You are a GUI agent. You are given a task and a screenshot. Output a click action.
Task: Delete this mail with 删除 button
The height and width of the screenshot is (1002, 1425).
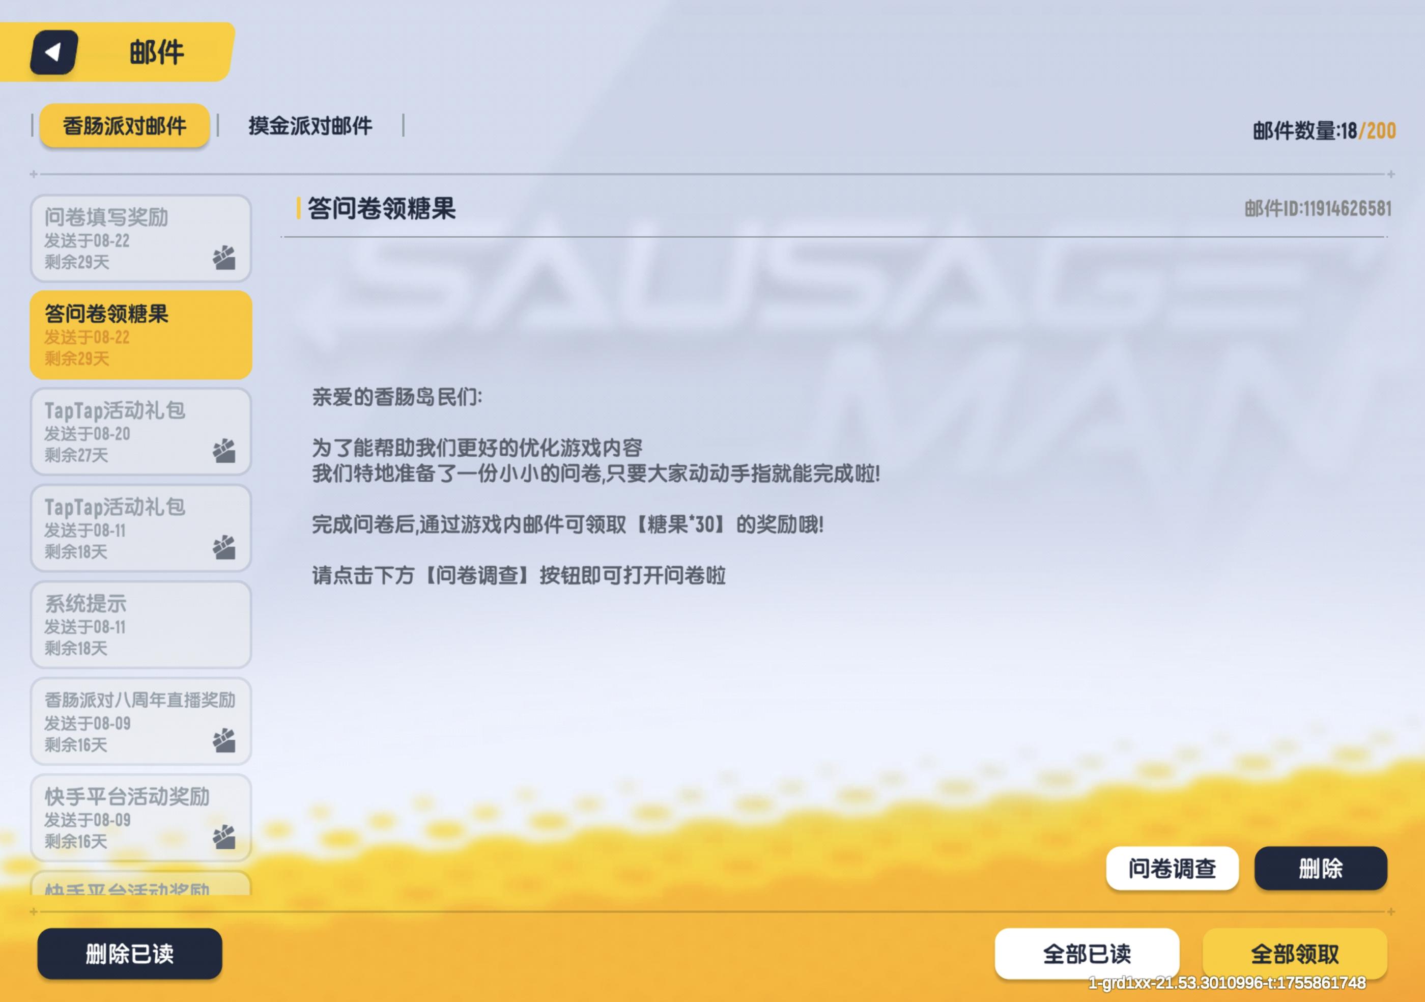(x=1320, y=868)
